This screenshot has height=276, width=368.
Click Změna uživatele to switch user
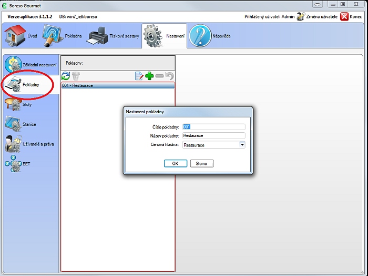pyautogui.click(x=317, y=16)
